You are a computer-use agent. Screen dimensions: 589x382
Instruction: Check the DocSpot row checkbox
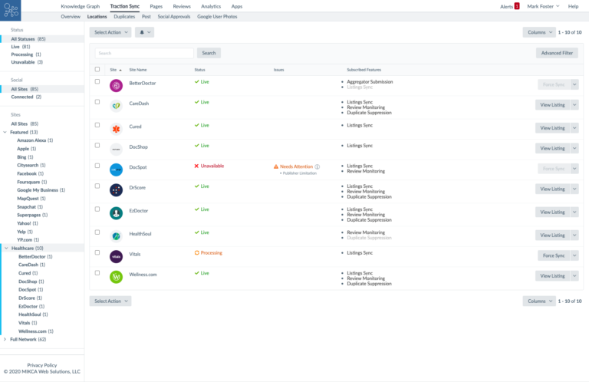point(97,166)
